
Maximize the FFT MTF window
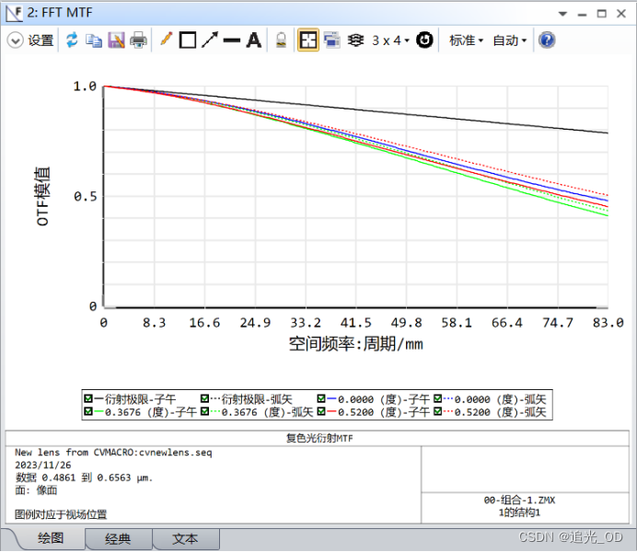click(x=601, y=14)
